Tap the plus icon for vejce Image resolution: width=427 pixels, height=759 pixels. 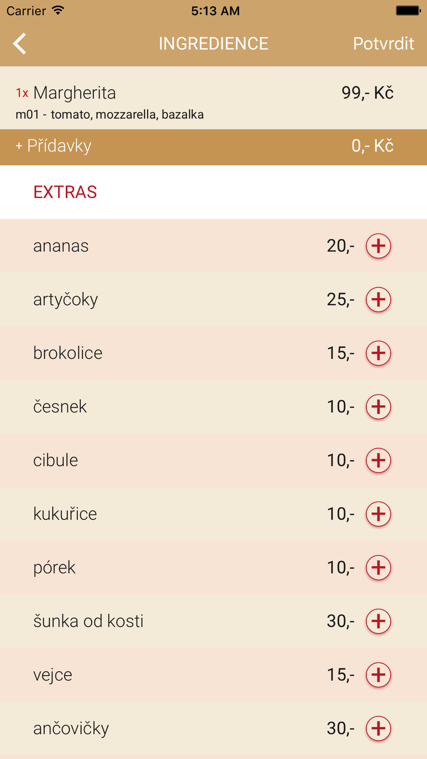tap(378, 674)
